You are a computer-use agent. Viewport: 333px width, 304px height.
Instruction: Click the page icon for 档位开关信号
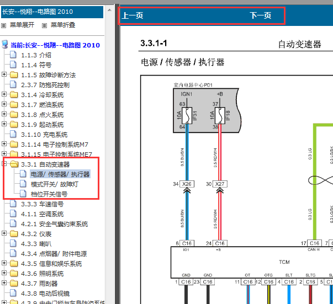click(23, 194)
